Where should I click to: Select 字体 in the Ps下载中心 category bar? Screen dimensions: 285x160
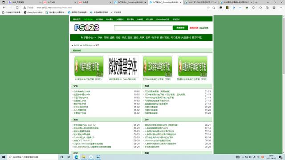pyautogui.click(x=100, y=37)
